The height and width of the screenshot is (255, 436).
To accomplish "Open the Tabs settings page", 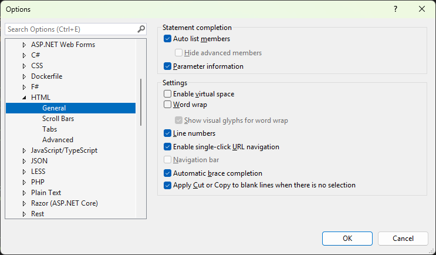I will tap(49, 129).
